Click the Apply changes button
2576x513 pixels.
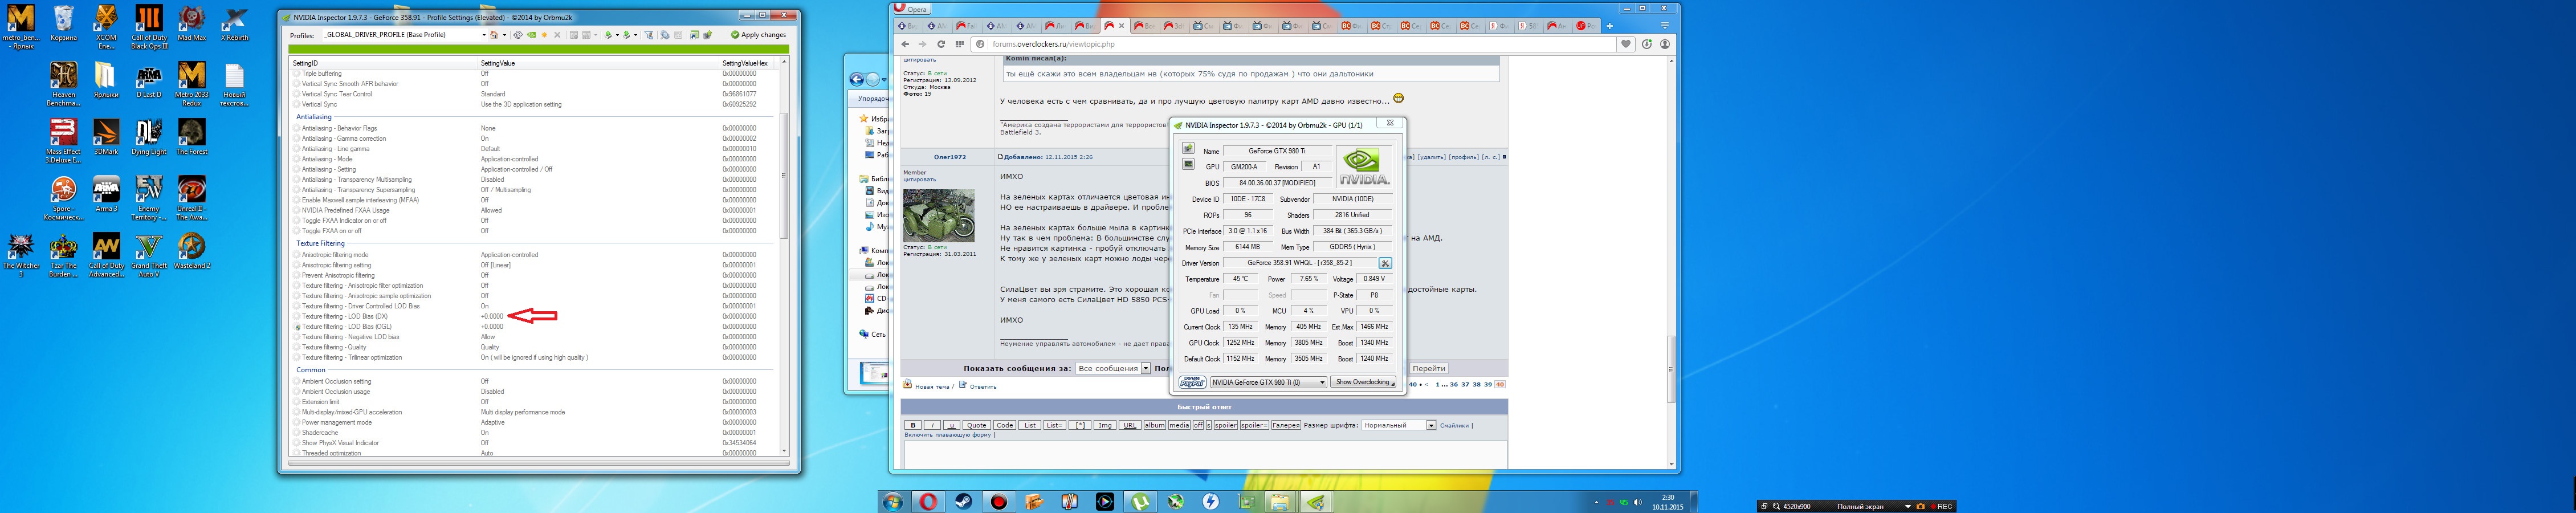[x=758, y=35]
